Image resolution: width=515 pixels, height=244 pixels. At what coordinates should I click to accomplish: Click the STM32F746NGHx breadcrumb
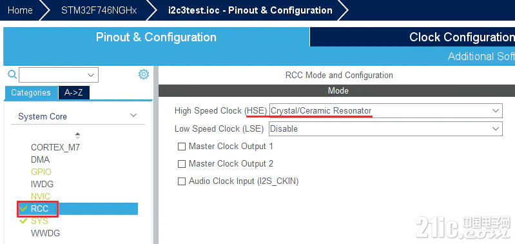coord(99,10)
